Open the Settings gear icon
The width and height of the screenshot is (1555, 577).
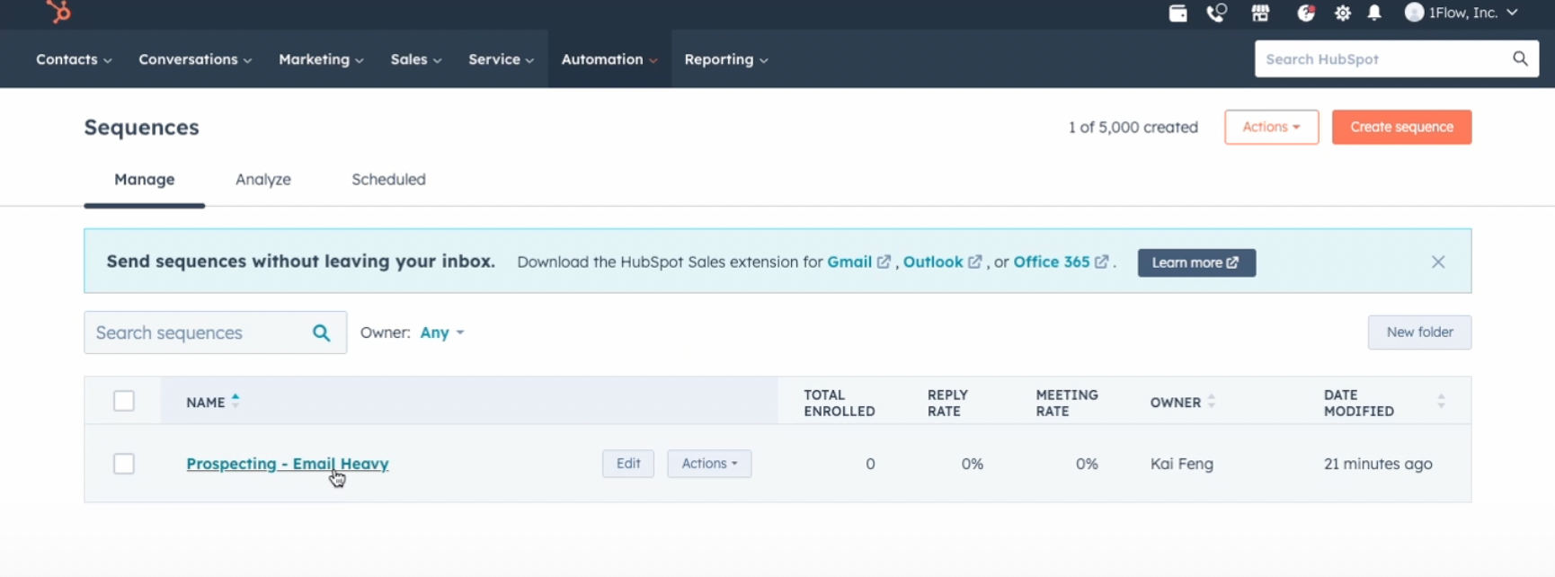click(x=1343, y=13)
